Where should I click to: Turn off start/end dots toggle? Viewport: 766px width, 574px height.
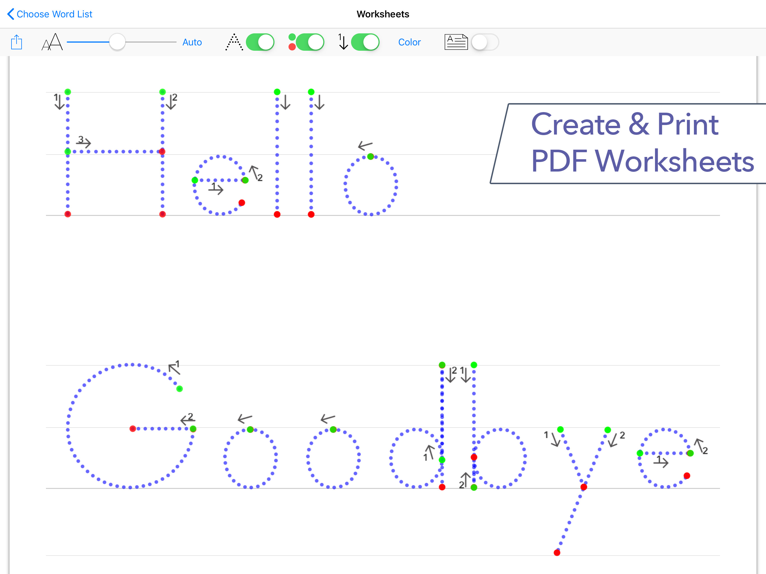310,42
